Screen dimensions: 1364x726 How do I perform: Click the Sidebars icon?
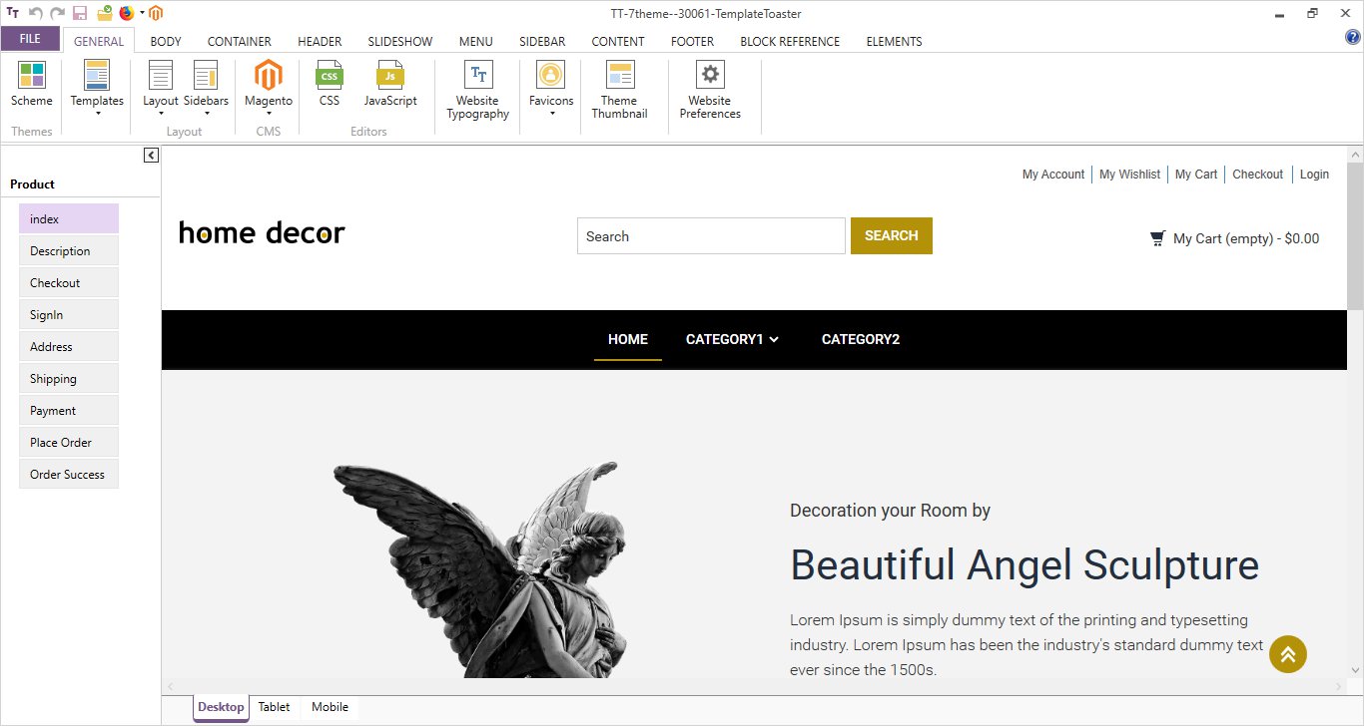pos(206,82)
